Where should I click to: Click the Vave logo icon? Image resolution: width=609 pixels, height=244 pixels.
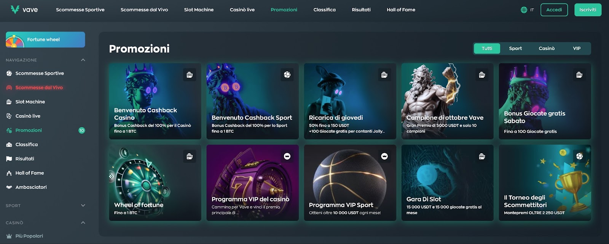click(15, 9)
